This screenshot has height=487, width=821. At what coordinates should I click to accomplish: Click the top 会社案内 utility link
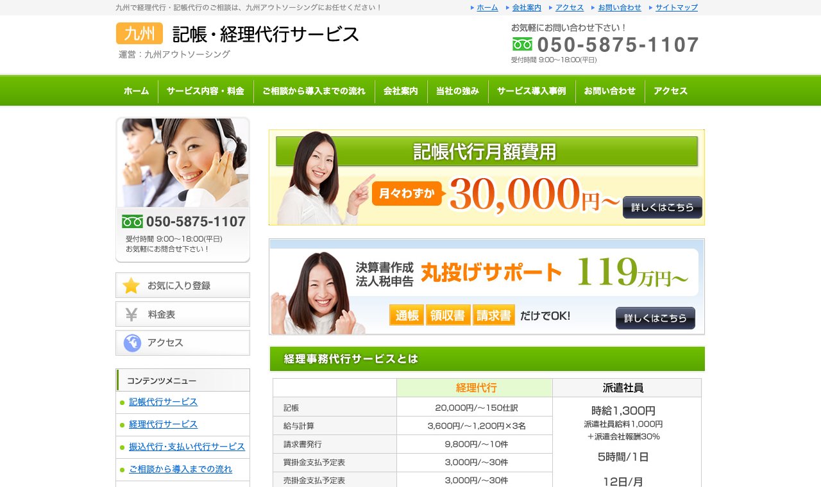[527, 8]
